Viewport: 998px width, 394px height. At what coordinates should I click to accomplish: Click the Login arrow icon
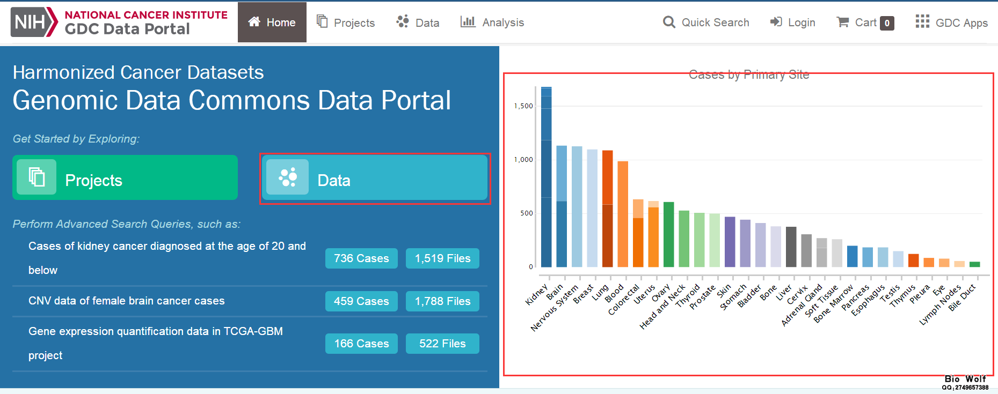pyautogui.click(x=776, y=22)
